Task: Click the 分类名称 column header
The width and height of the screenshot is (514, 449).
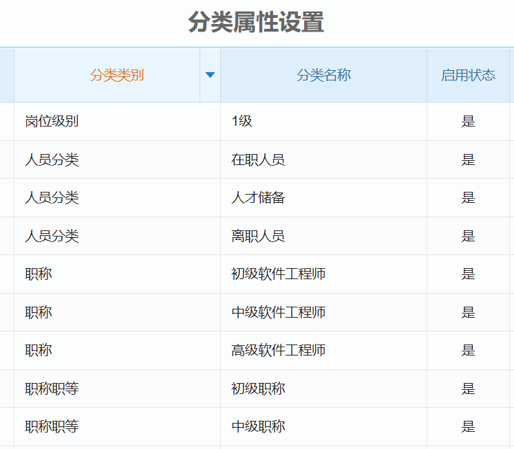Action: [323, 75]
